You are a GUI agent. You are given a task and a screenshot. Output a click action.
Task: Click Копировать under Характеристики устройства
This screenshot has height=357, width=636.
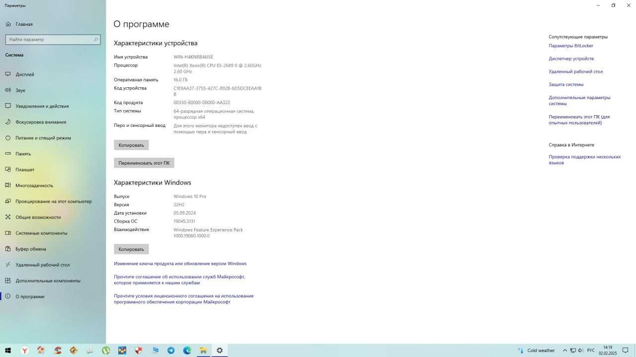pyautogui.click(x=131, y=145)
